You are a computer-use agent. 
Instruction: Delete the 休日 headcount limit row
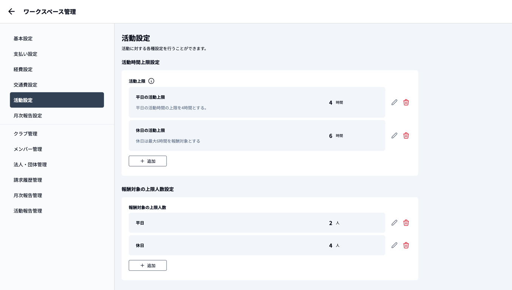click(x=406, y=245)
